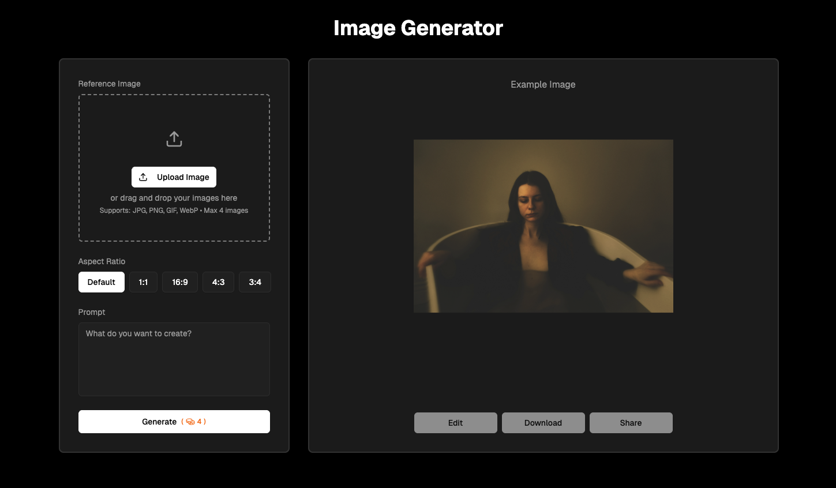Viewport: 836px width, 488px height.
Task: Choose the 16:9 aspect ratio
Action: tap(180, 282)
